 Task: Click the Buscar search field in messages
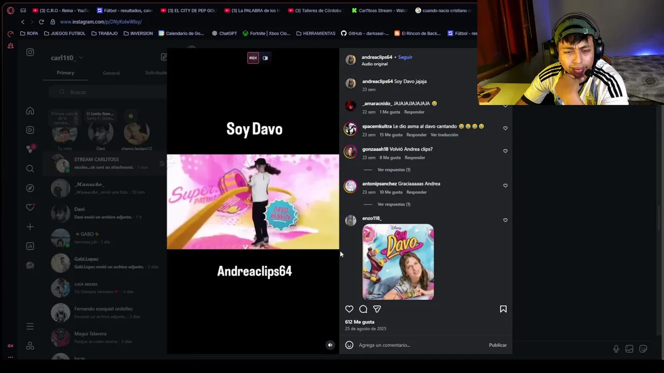pyautogui.click(x=108, y=92)
